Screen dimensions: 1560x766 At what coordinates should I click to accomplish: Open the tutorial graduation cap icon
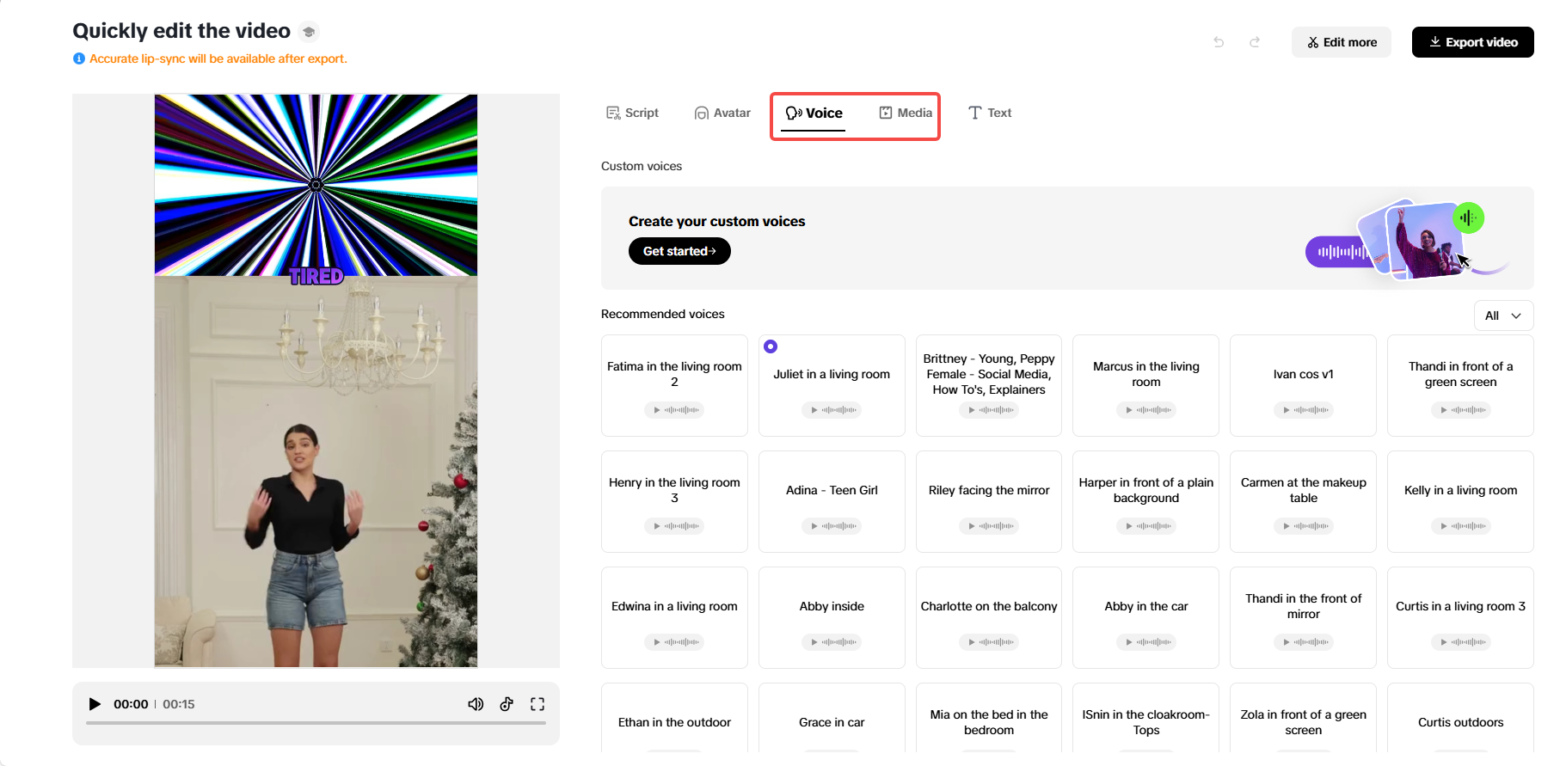pyautogui.click(x=309, y=32)
